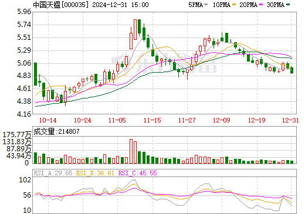Image resolution: width=305 pixels, height=214 pixels.
Task: Click the first large green candlestick at chart start
Action: [x=35, y=74]
